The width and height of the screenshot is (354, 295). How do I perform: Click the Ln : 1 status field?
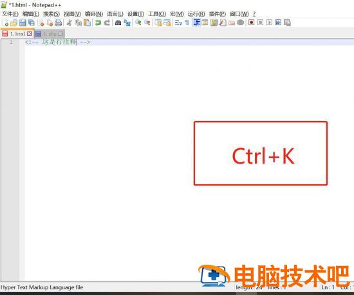click(328, 287)
